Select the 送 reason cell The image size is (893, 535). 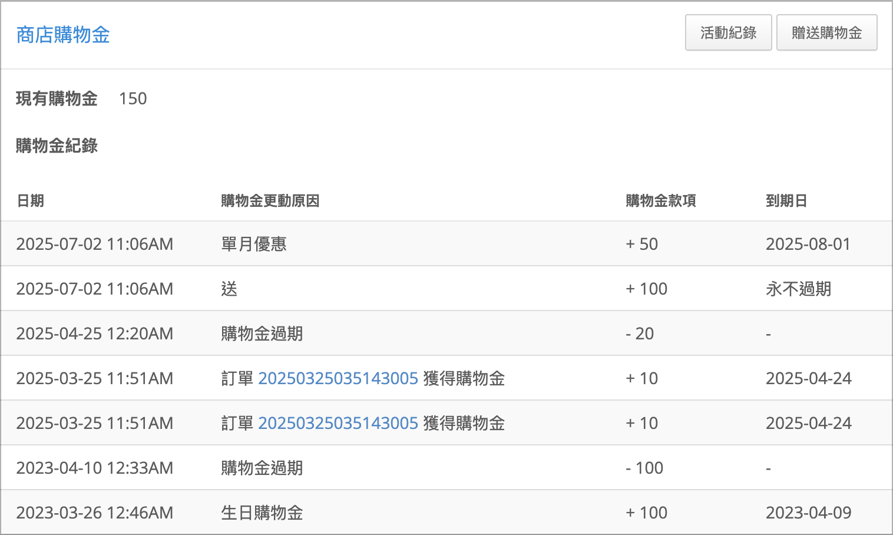click(229, 289)
